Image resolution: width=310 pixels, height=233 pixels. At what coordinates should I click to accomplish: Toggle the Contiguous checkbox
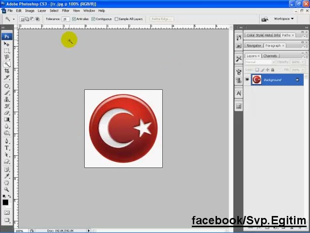[93, 19]
